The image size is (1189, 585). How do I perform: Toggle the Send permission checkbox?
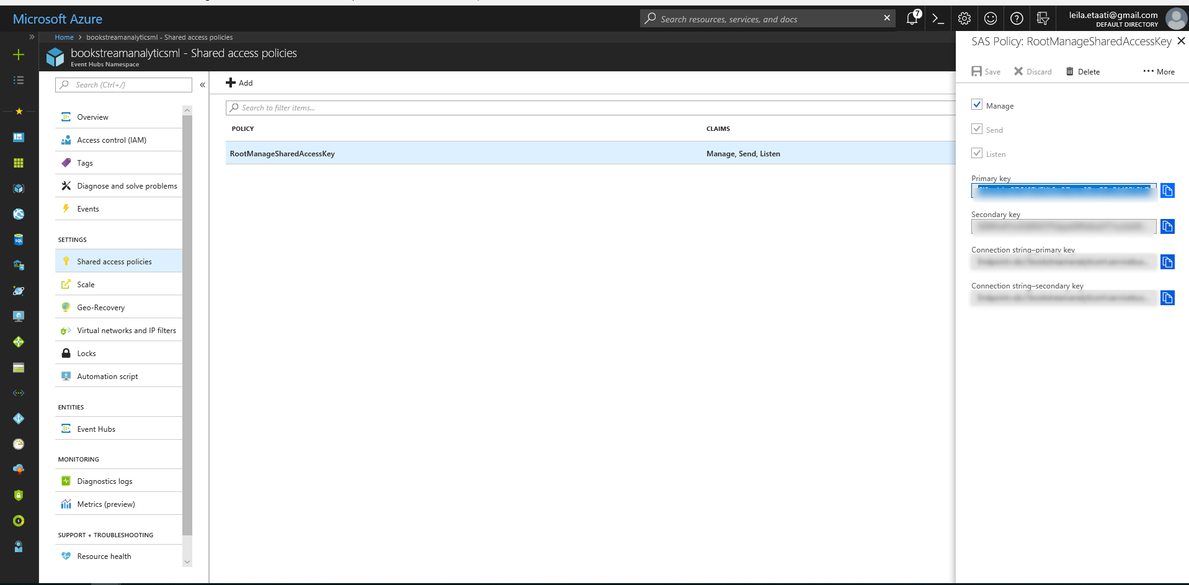[977, 128]
